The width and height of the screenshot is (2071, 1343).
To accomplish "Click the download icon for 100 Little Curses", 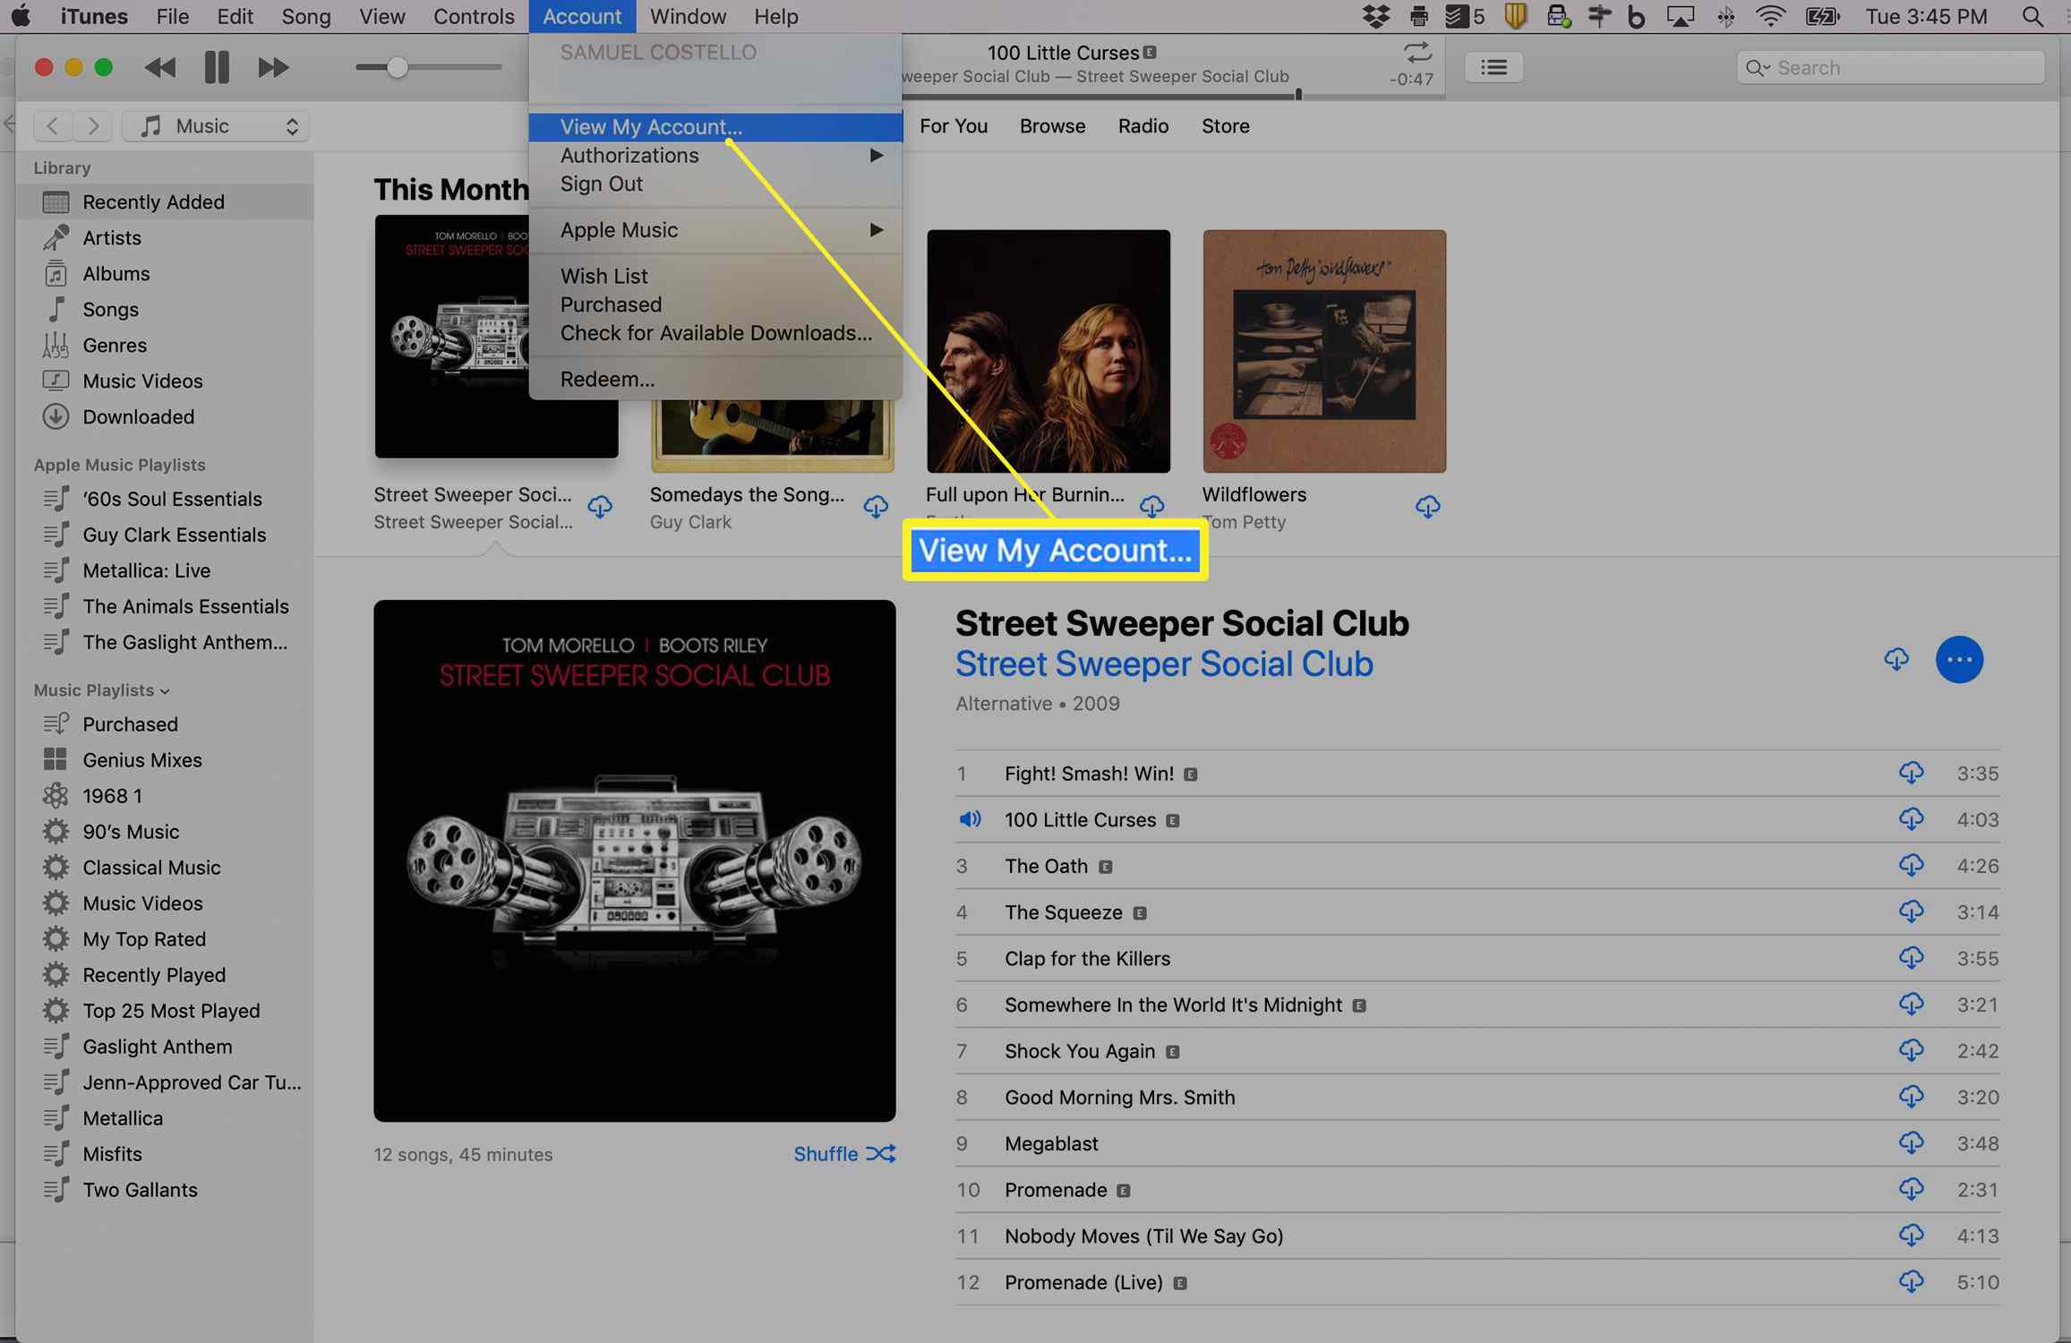I will point(1910,819).
